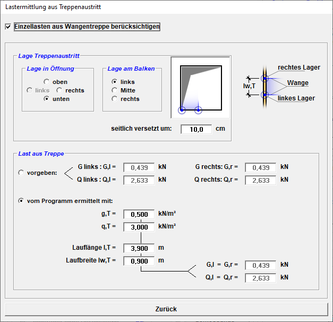Select 'unten' radio in Lage in Öffnung
The width and height of the screenshot is (333, 322).
[47, 99]
